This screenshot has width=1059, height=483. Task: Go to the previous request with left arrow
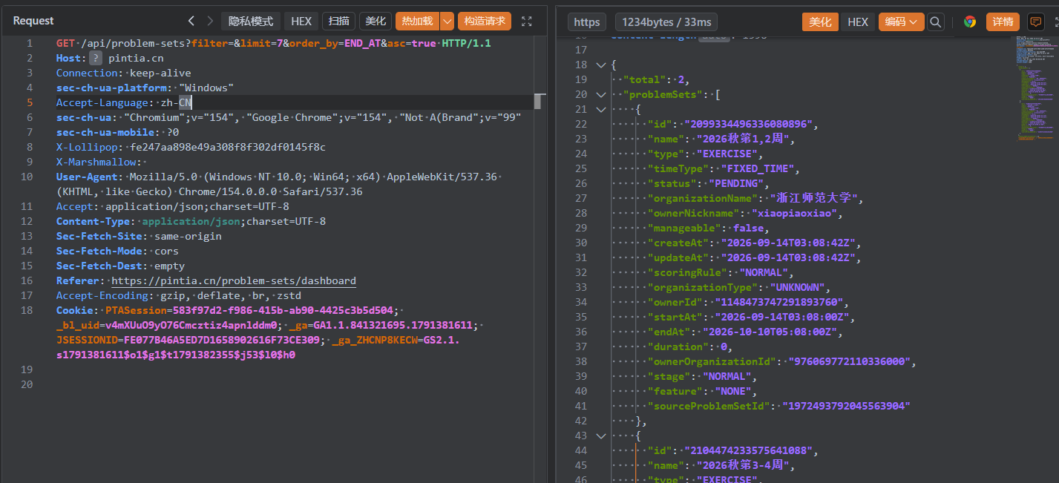[191, 22]
